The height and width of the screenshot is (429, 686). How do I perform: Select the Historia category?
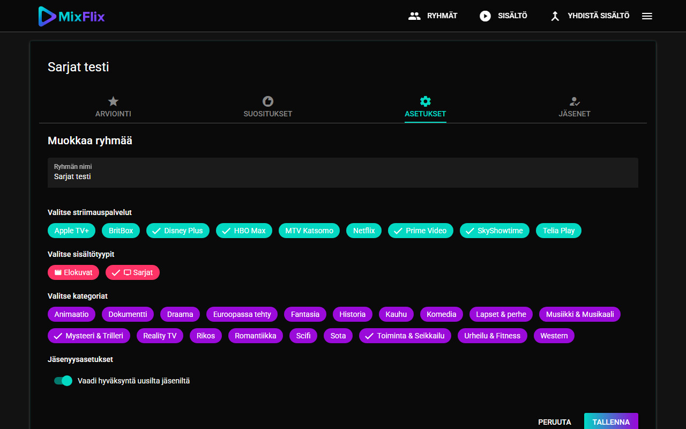pos(352,314)
